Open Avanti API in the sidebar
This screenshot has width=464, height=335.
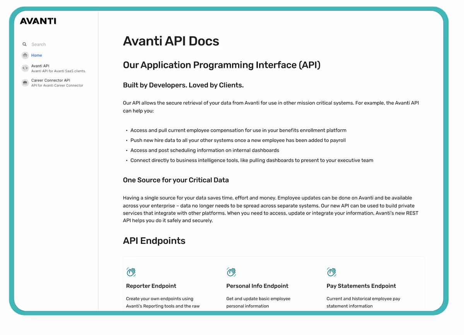pos(40,66)
